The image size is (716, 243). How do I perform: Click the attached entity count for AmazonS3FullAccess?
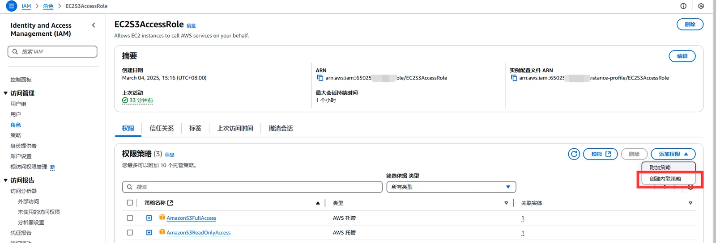523,218
